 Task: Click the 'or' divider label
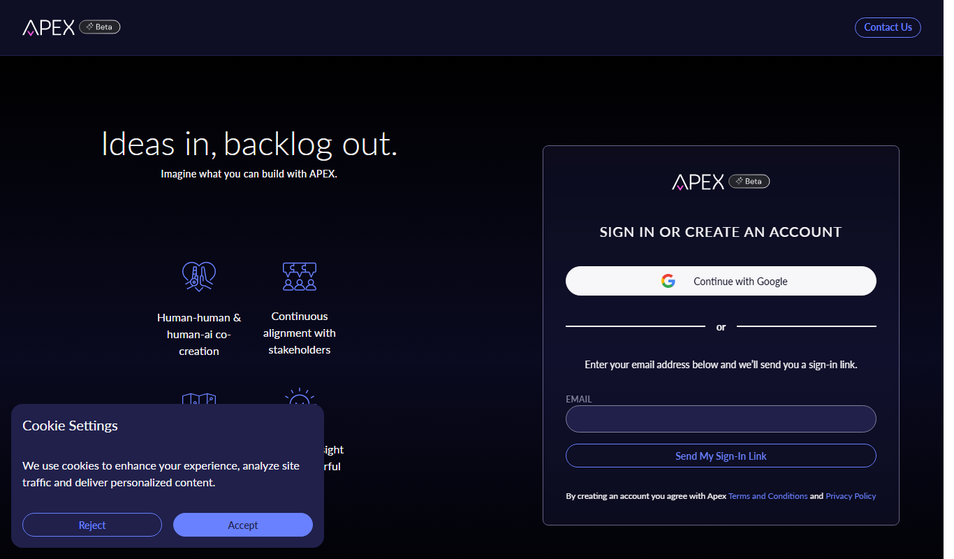click(x=721, y=326)
